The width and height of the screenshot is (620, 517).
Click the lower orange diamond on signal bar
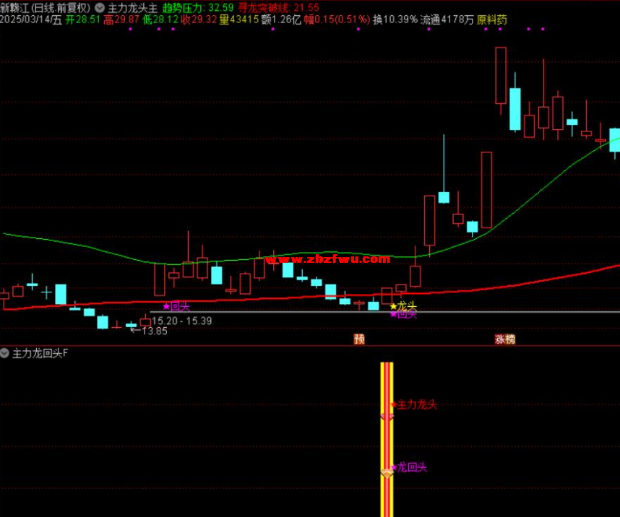(x=387, y=473)
